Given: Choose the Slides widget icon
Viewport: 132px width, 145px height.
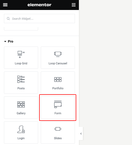Looking at the screenshot, I should click(58, 129).
